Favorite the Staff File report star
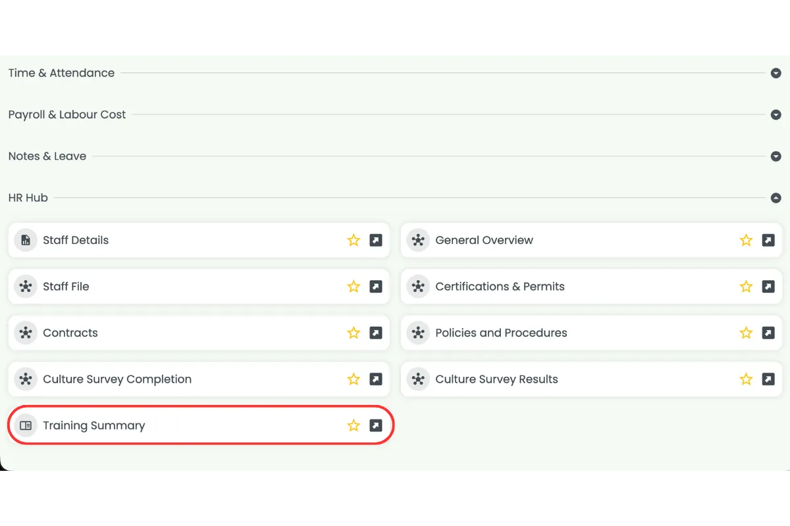 pyautogui.click(x=354, y=287)
